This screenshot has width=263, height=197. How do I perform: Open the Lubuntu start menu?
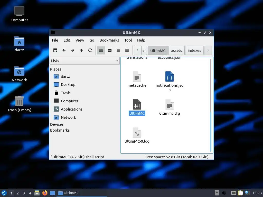click(x=4, y=193)
